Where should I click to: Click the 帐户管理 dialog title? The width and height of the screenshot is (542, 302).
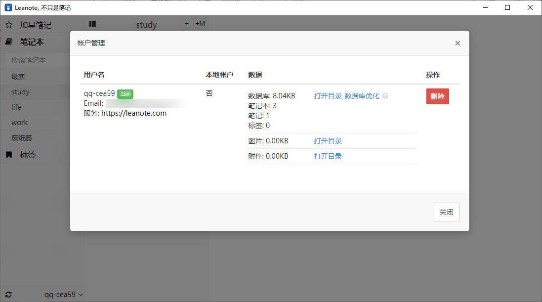coord(91,43)
